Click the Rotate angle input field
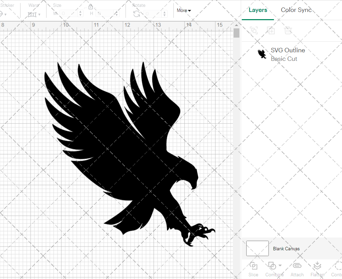The image size is (342, 279). click(x=152, y=14)
